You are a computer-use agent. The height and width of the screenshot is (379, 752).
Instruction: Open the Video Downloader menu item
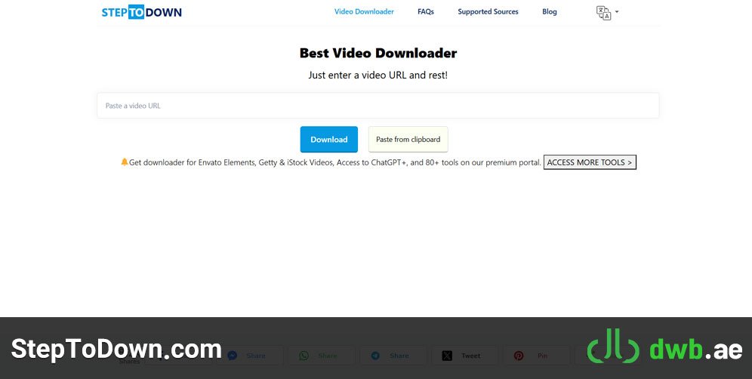click(x=364, y=11)
